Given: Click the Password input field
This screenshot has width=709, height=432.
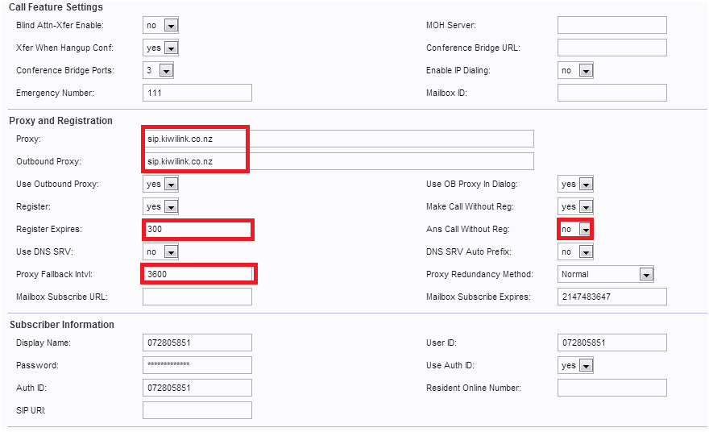Looking at the screenshot, I should 197,365.
